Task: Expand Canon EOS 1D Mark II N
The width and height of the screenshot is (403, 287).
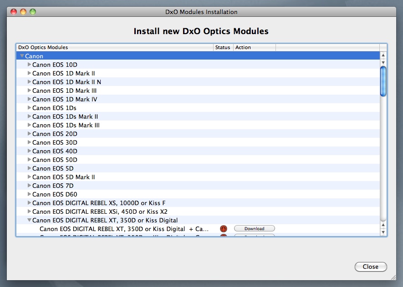Action: 30,82
